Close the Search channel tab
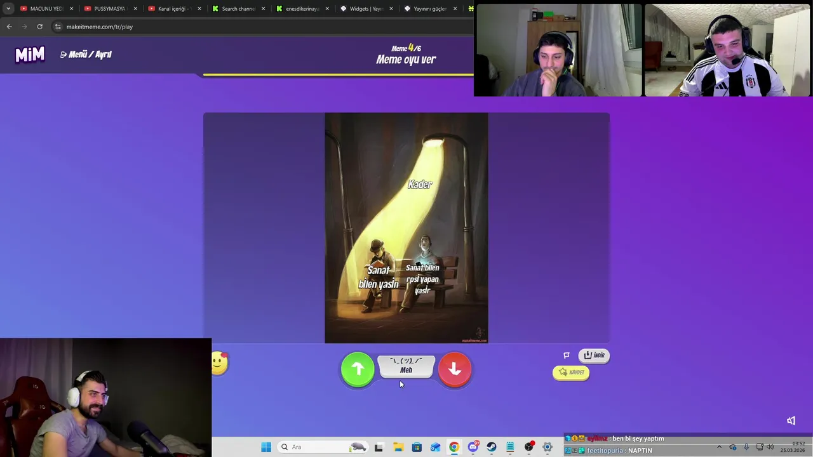 click(264, 9)
